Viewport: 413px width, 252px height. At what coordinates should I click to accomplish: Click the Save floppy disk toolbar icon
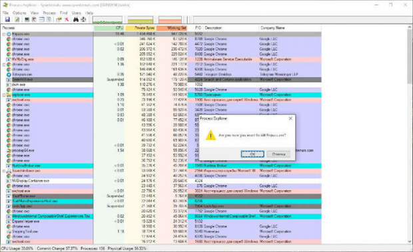coord(7,19)
